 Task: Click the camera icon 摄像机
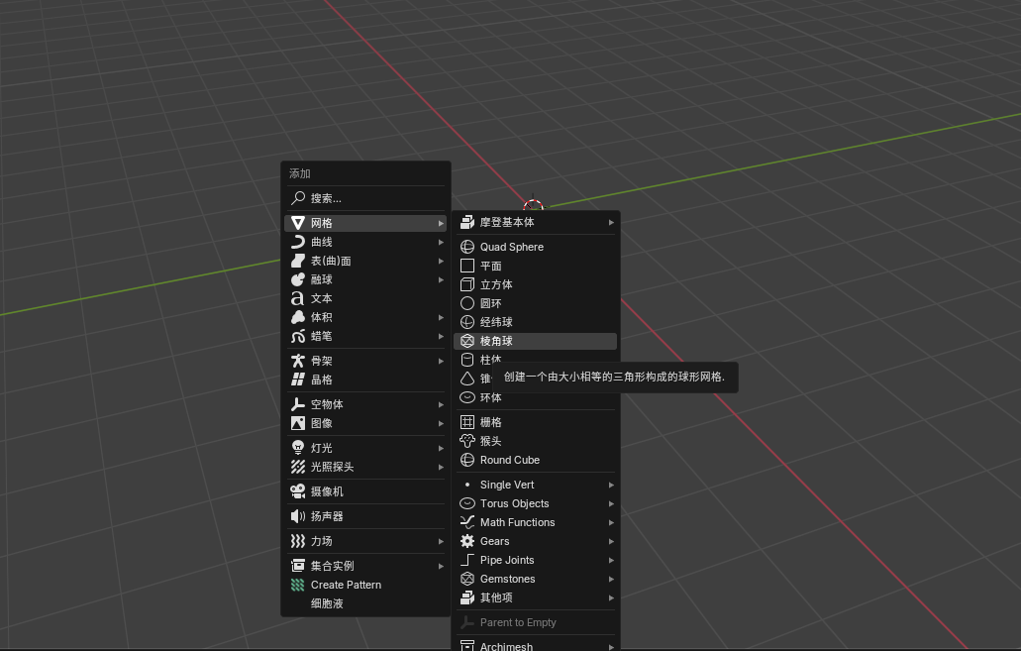coord(297,491)
